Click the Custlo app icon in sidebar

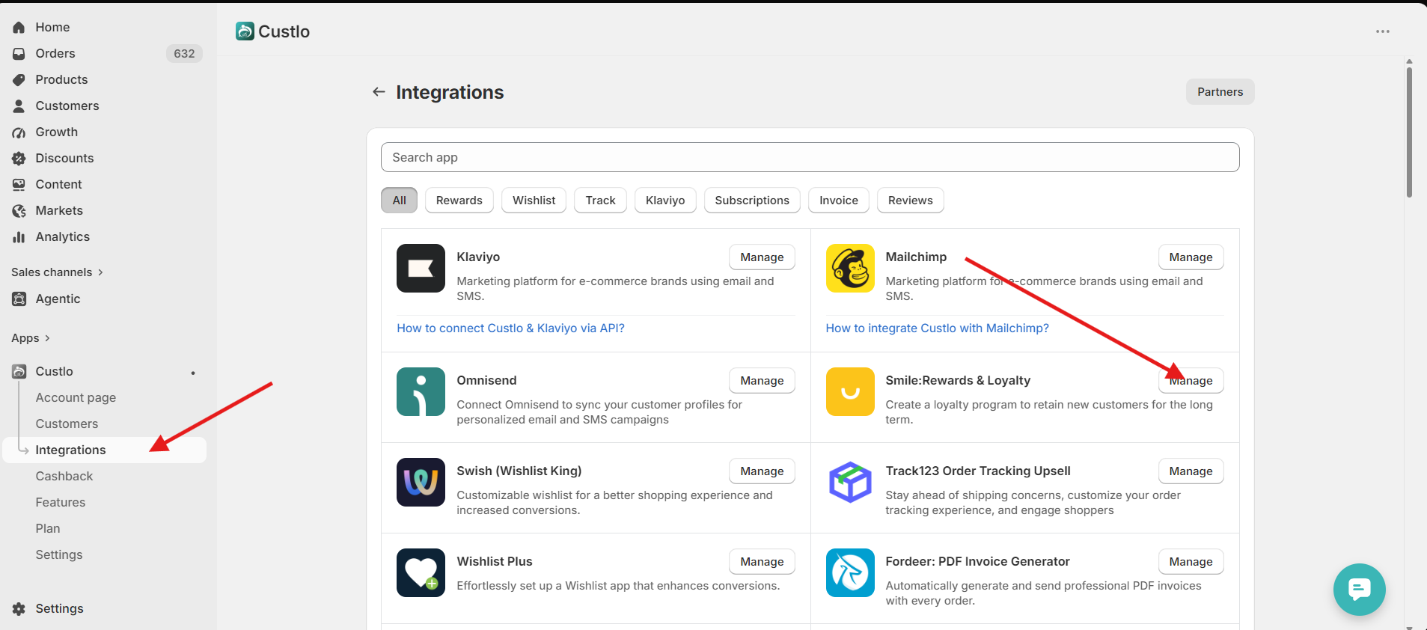coord(19,372)
